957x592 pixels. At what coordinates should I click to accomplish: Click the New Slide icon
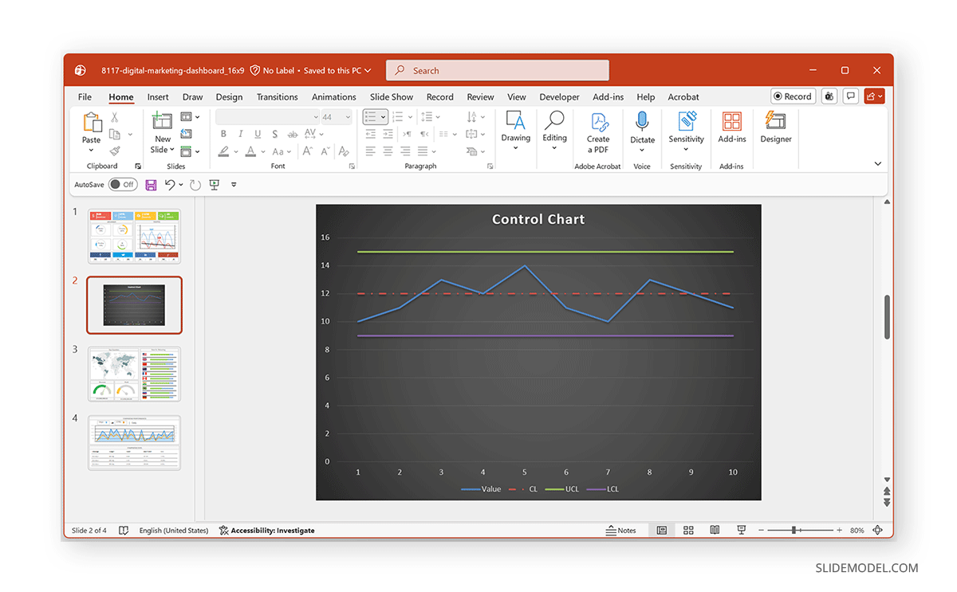(x=163, y=121)
